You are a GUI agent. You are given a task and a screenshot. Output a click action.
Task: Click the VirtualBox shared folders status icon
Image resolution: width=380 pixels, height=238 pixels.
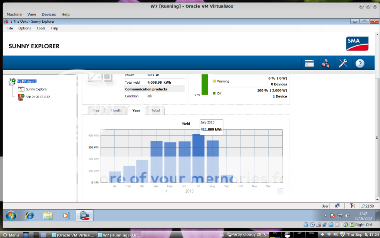[331, 225]
